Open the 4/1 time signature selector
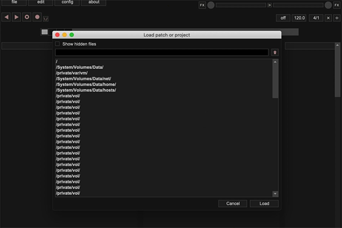The width and height of the screenshot is (342, 228). 316,18
